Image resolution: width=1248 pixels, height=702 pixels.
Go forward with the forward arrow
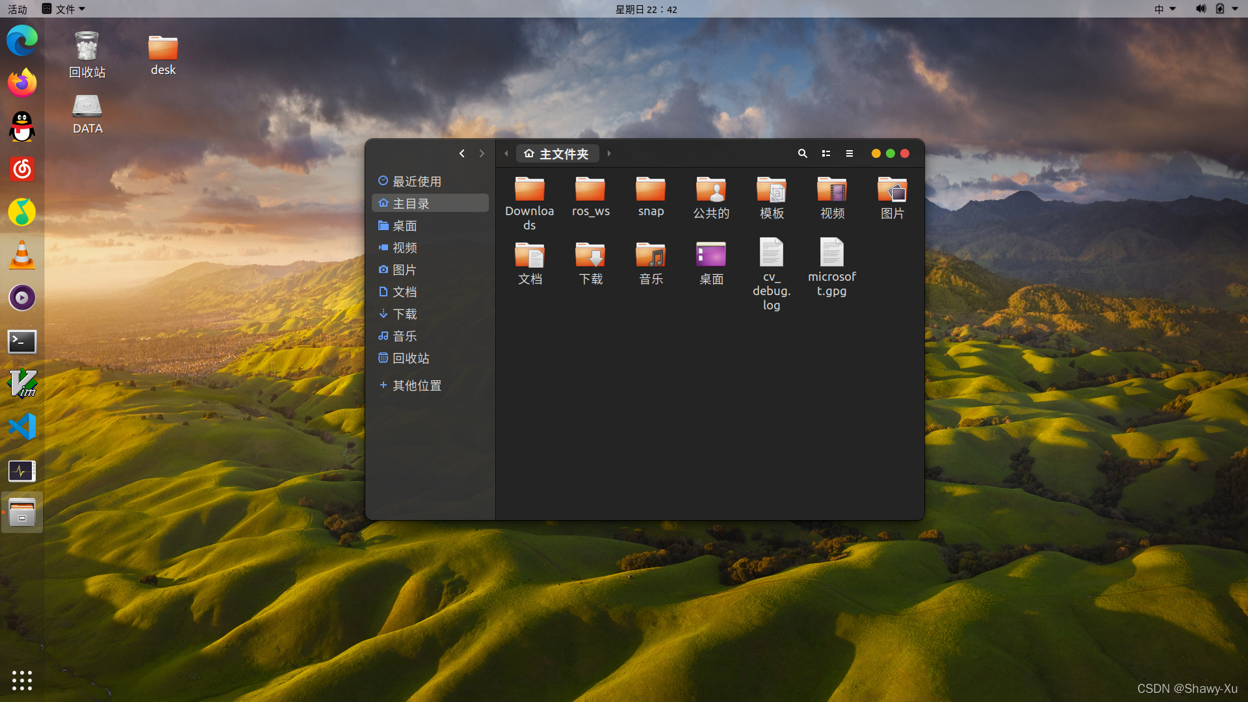click(482, 153)
